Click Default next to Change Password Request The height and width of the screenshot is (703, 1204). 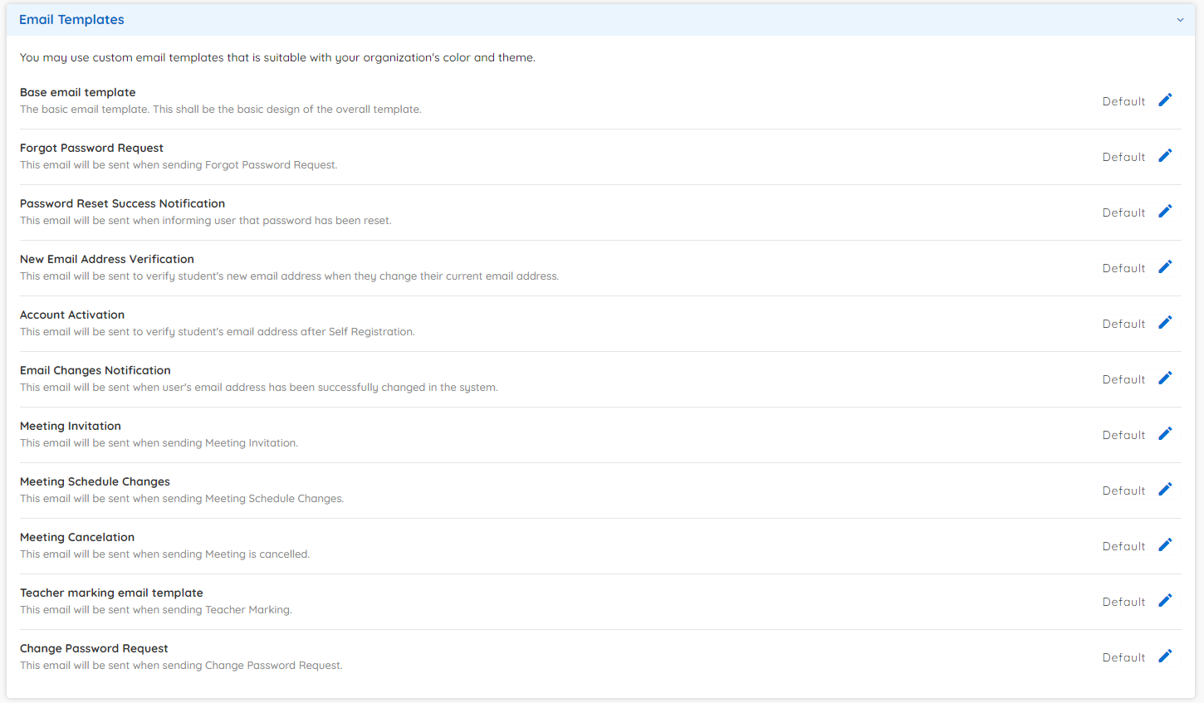click(x=1123, y=657)
